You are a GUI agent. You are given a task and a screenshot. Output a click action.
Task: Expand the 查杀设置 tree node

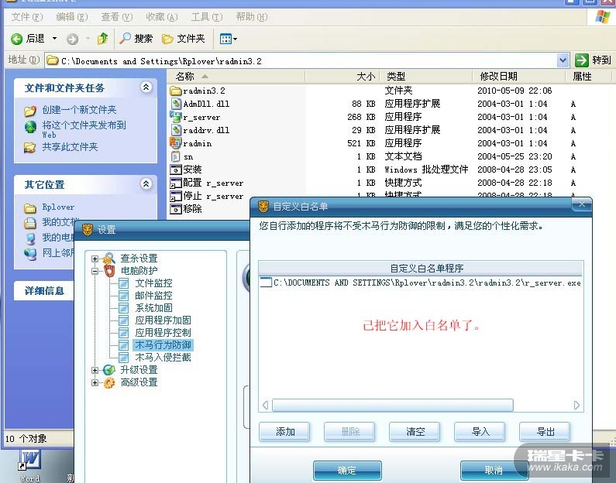(x=95, y=259)
